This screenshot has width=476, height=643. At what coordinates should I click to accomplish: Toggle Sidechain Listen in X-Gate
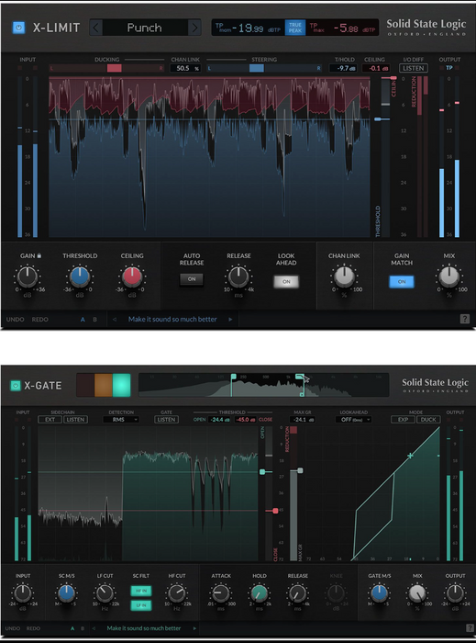pos(76,420)
